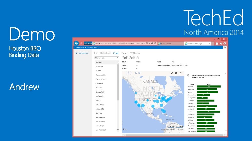Click the Back to Site link
This screenshot has height=141, width=252.
pyautogui.click(x=80, y=47)
